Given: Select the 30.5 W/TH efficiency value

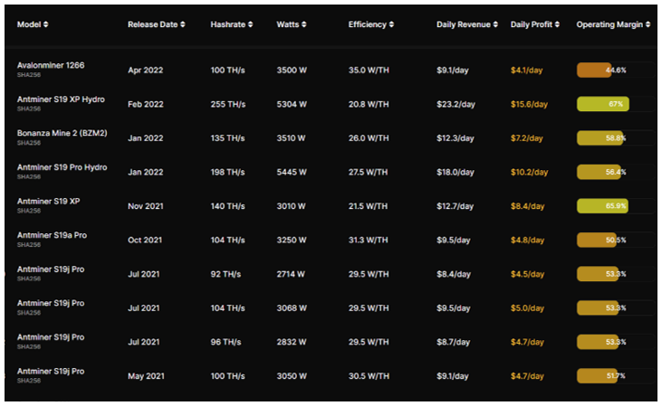Looking at the screenshot, I should tap(369, 376).
